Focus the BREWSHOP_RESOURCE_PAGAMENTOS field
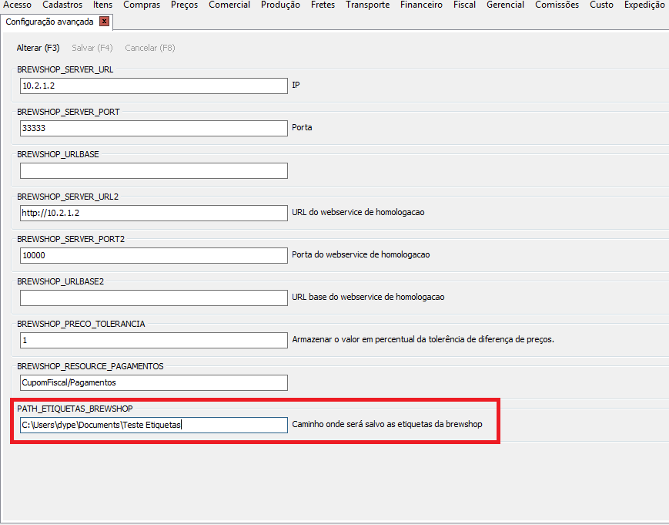Image resolution: width=669 pixels, height=525 pixels. click(154, 382)
